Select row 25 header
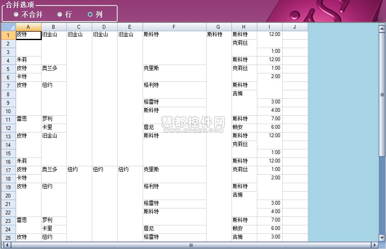This screenshot has width=386, height=249. coord(8,238)
